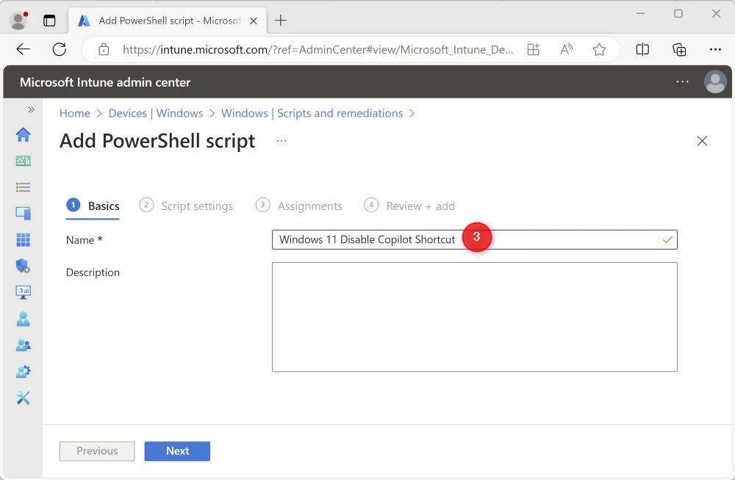The width and height of the screenshot is (735, 480).
Task: Close the Add PowerShell script blade
Action: pyautogui.click(x=702, y=141)
